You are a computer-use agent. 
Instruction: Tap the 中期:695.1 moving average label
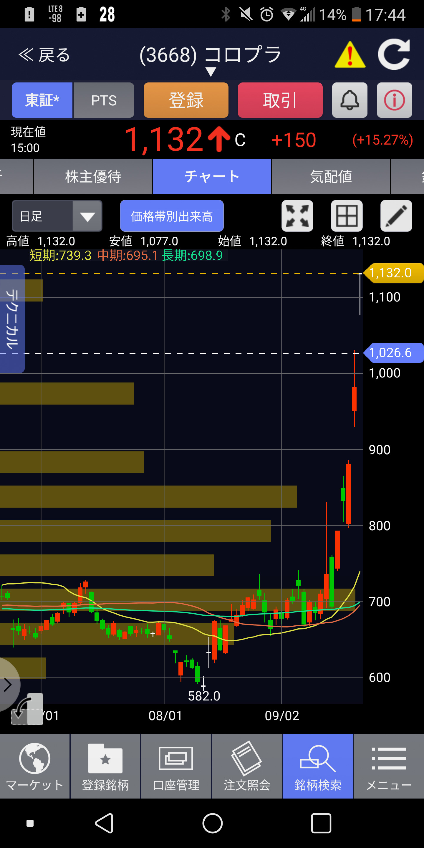tap(128, 256)
